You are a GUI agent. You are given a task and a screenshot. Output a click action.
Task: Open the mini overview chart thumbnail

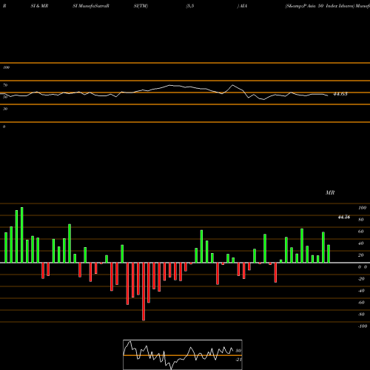[183, 354]
